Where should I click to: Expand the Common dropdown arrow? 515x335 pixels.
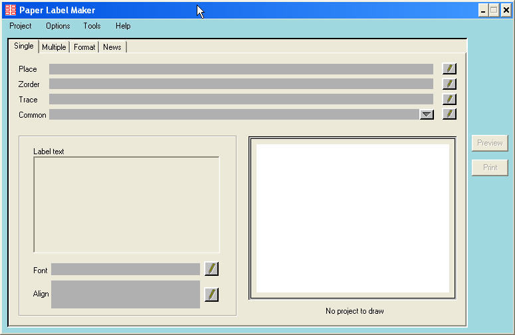click(x=427, y=114)
